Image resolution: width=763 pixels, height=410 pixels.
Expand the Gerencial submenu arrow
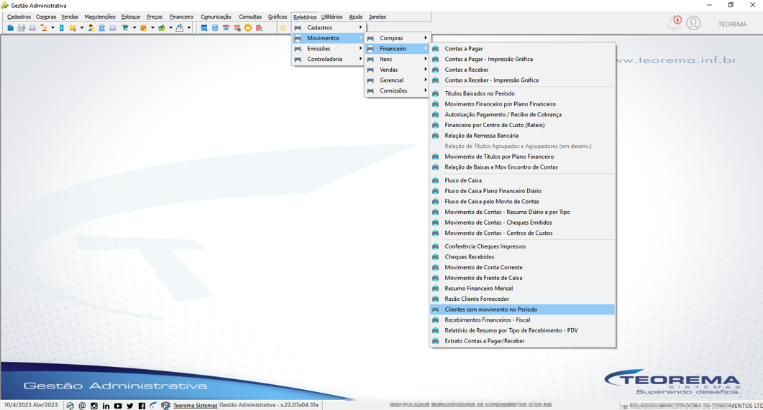point(425,80)
